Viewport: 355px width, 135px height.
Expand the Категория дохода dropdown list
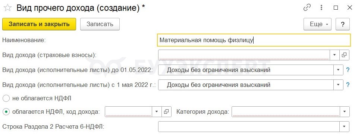click(345, 112)
